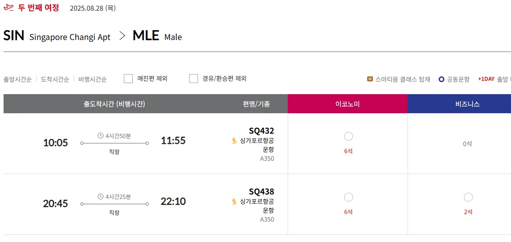Click the airplane icon beside 두 번째 여정
Screen dimensions: 511x242
click(x=8, y=8)
